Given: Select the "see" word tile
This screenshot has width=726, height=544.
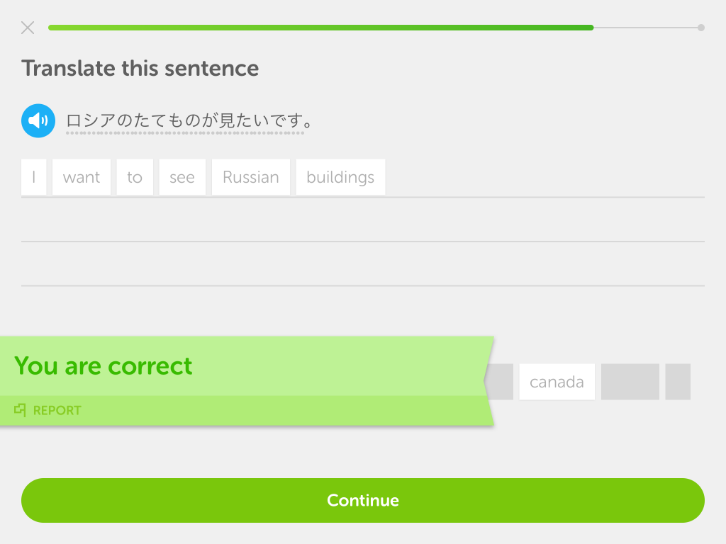Looking at the screenshot, I should tap(182, 177).
